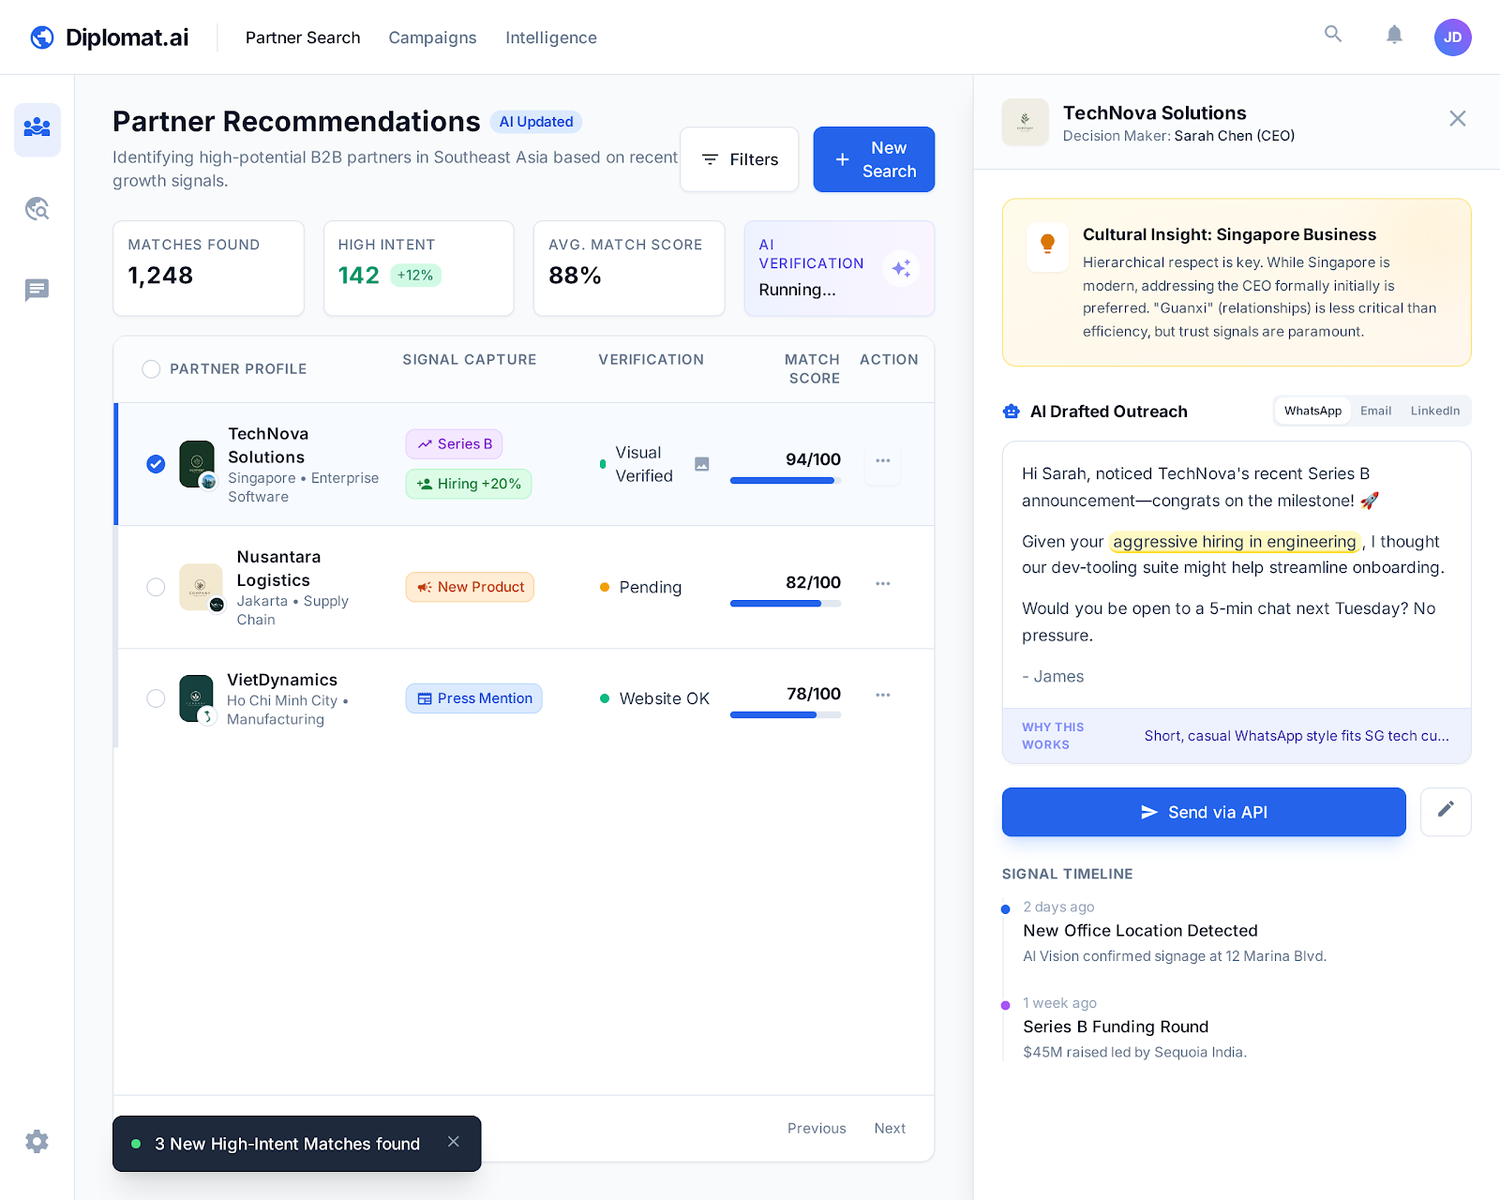Click the AI sparkle icon on Verification card
This screenshot has width=1500, height=1200.
(x=901, y=269)
